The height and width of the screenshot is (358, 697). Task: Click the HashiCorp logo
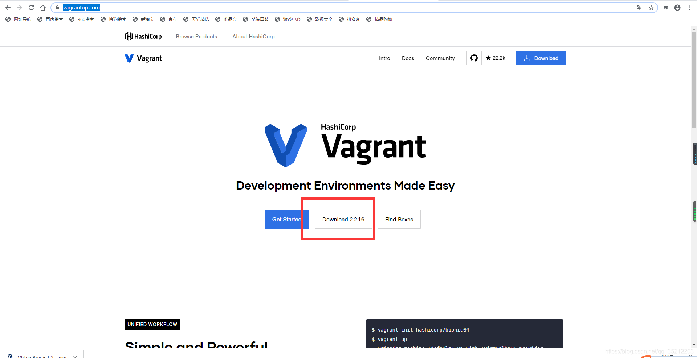(x=143, y=36)
